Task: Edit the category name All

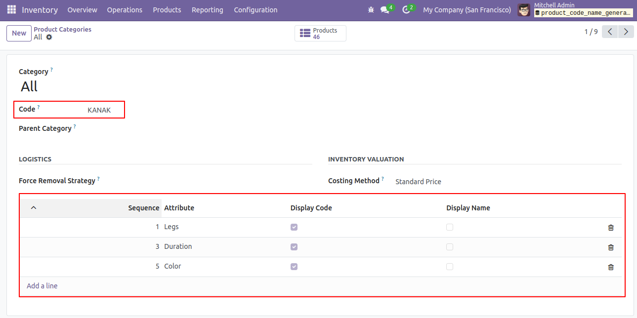Action: [29, 86]
